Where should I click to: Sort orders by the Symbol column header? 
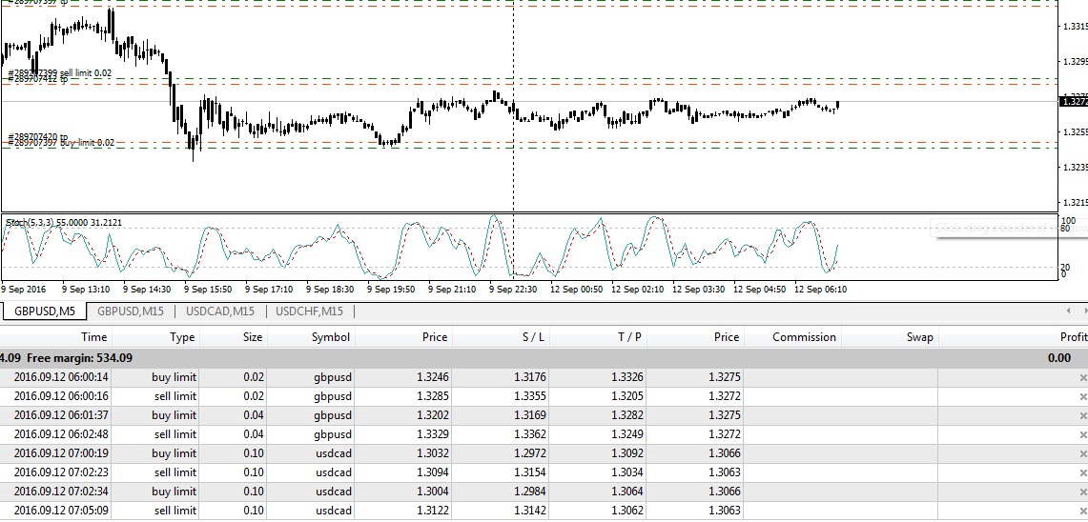pyautogui.click(x=311, y=337)
